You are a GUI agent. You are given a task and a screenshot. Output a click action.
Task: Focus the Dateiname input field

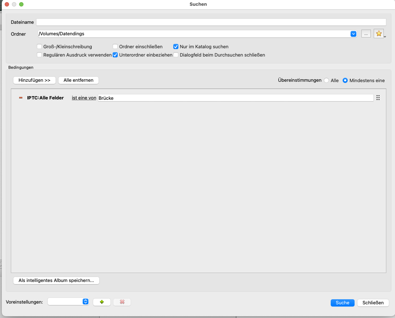[x=211, y=22]
